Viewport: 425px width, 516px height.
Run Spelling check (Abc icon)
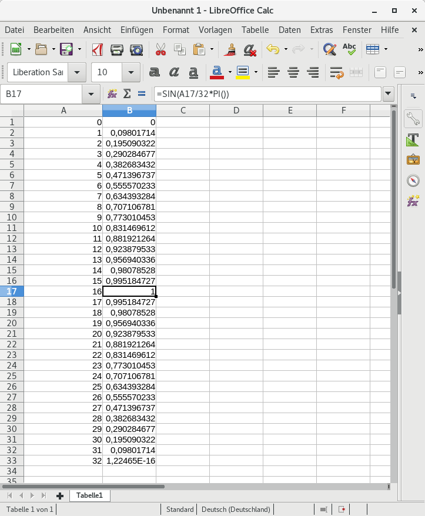[349, 49]
